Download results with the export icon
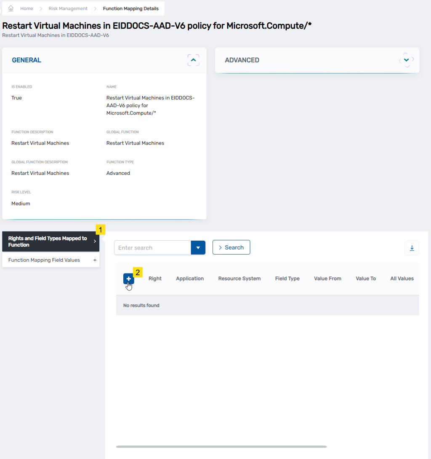This screenshot has width=431, height=459. pyautogui.click(x=412, y=248)
